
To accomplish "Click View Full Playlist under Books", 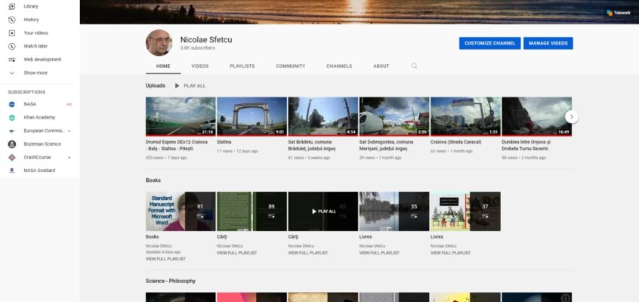I will (165, 259).
